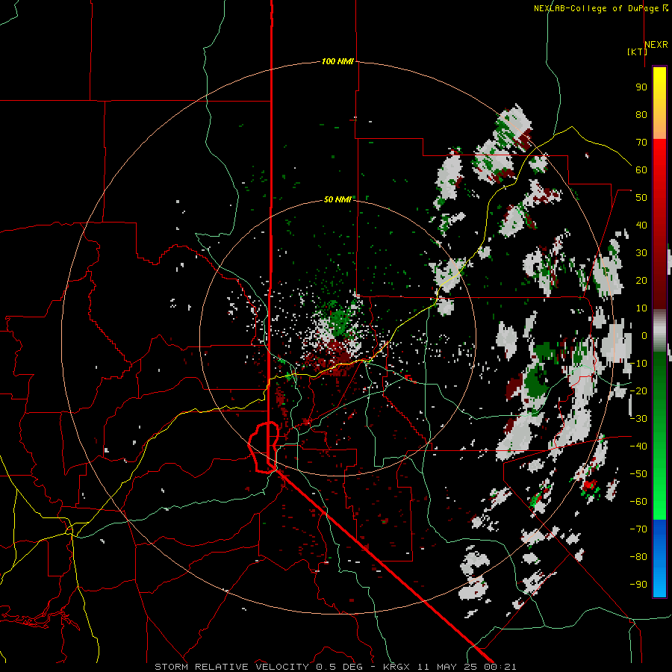672x672 pixels.
Task: Click the -90 scale value
Action: (x=638, y=585)
